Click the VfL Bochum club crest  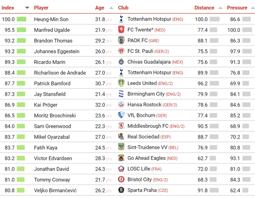click(121, 115)
